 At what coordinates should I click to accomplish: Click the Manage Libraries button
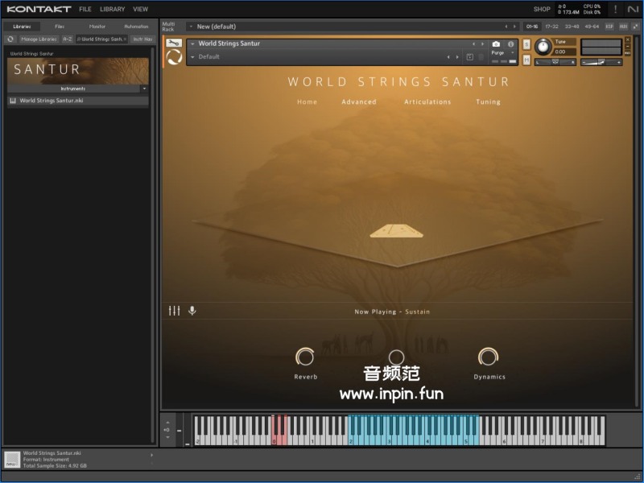click(x=38, y=39)
